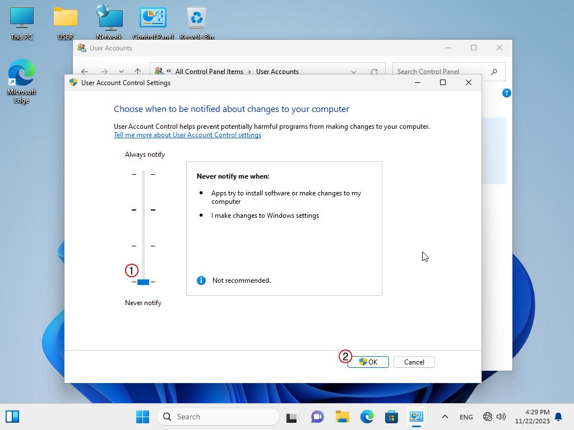Click the Windows Start button
Image resolution: width=574 pixels, height=430 pixels.
click(142, 417)
